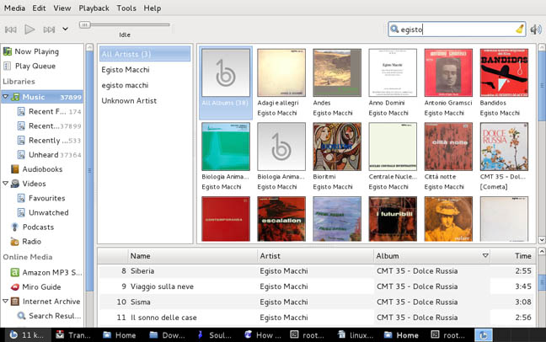Click the Podcasts microphone icon

coord(14,227)
